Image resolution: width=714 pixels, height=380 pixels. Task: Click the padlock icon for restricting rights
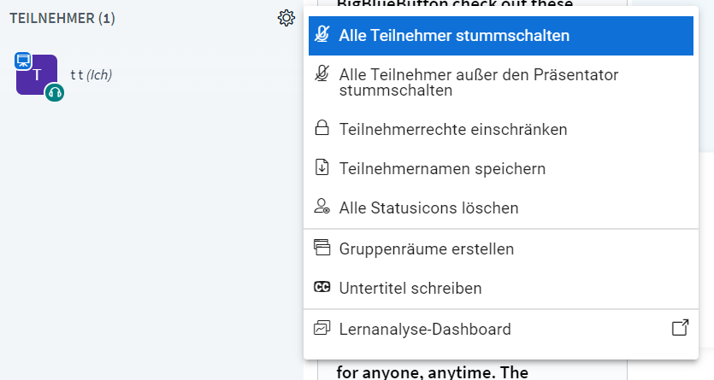pyautogui.click(x=322, y=128)
